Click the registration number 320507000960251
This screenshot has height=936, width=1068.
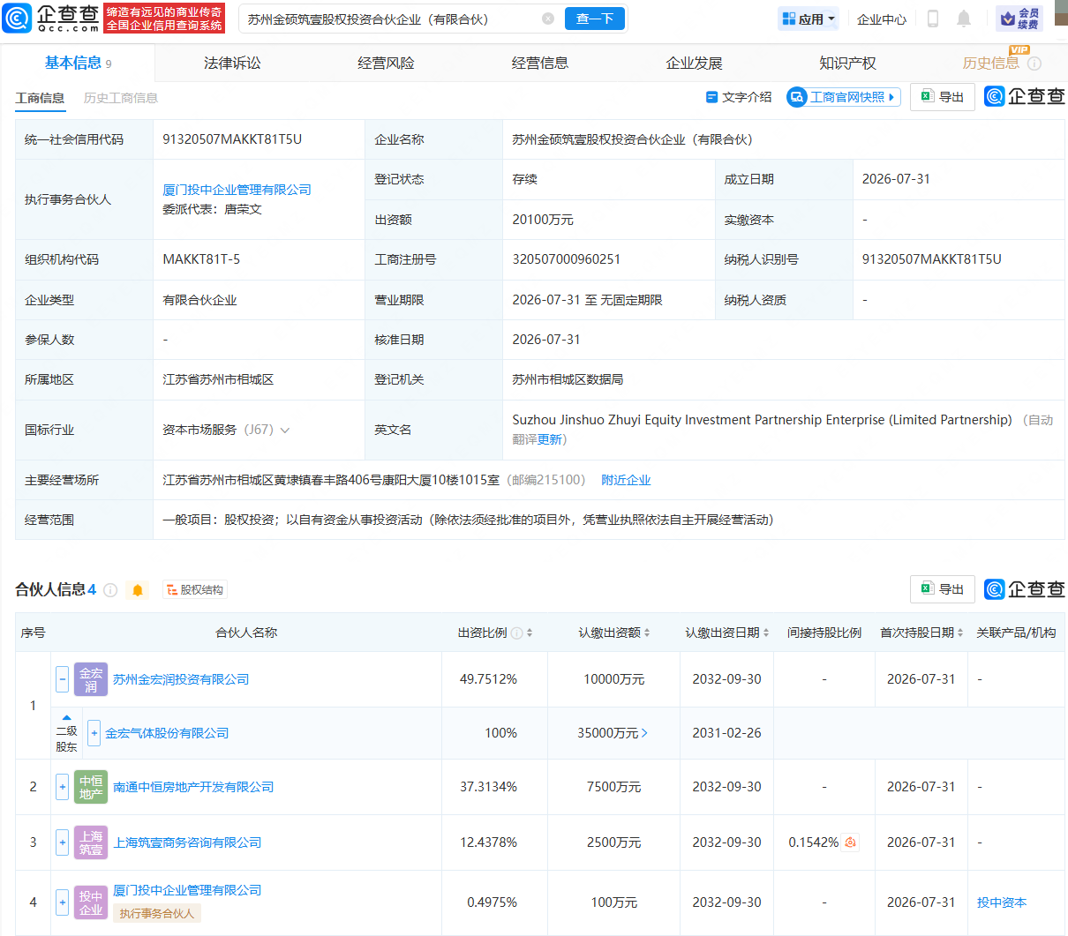point(567,259)
